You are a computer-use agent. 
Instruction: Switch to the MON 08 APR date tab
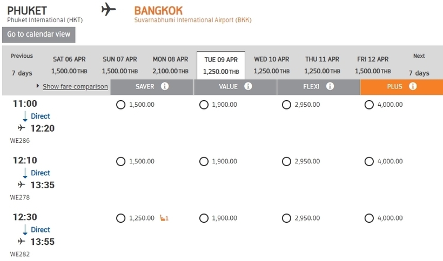(170, 65)
